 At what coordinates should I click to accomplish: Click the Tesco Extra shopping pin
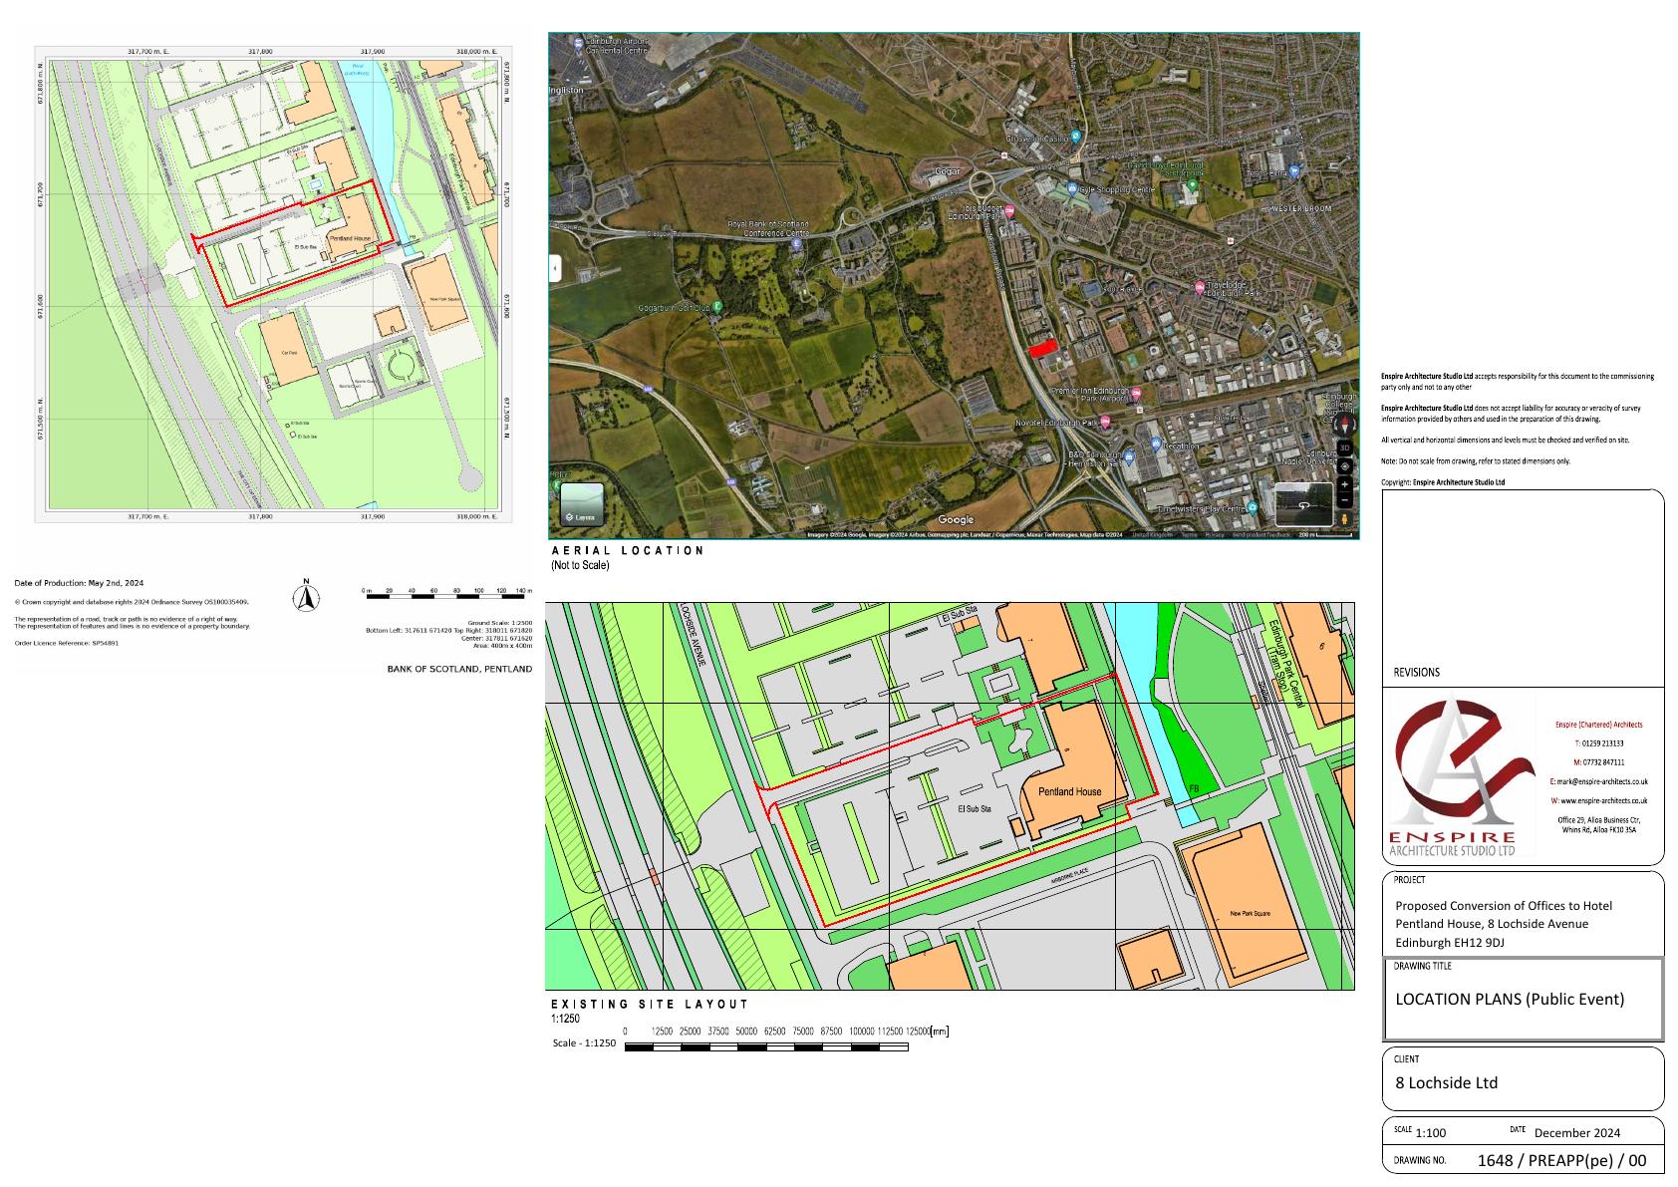coord(1294,171)
